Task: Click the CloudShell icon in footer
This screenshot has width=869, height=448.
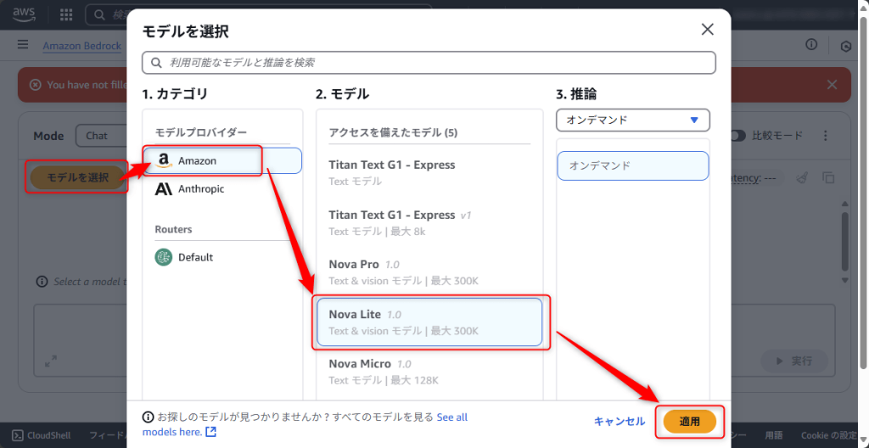Action: pyautogui.click(x=17, y=434)
